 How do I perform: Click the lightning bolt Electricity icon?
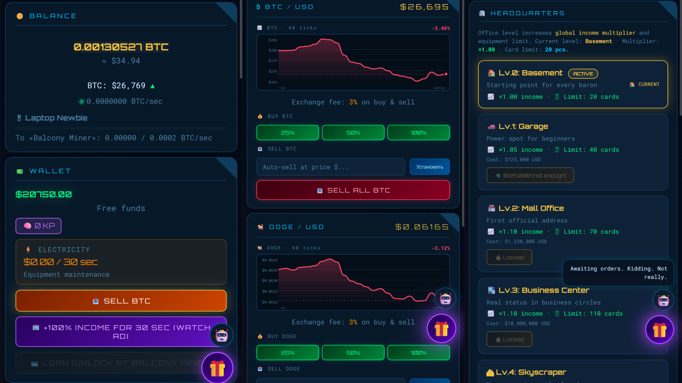(x=28, y=250)
